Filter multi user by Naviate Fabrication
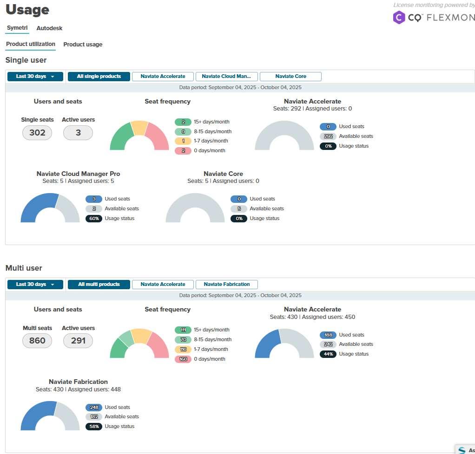The image size is (475, 454). pos(227,284)
